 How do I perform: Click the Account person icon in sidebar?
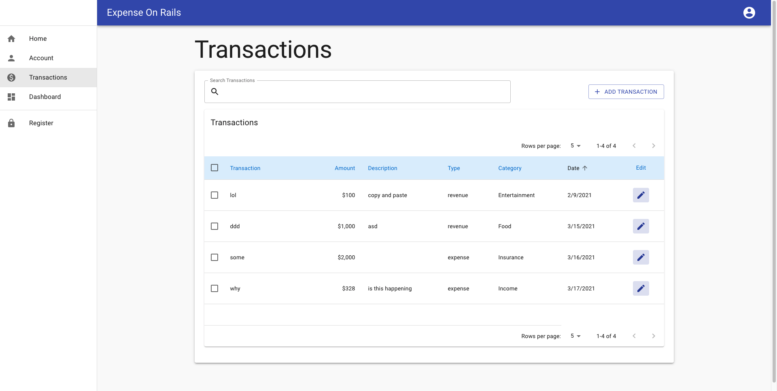click(11, 58)
